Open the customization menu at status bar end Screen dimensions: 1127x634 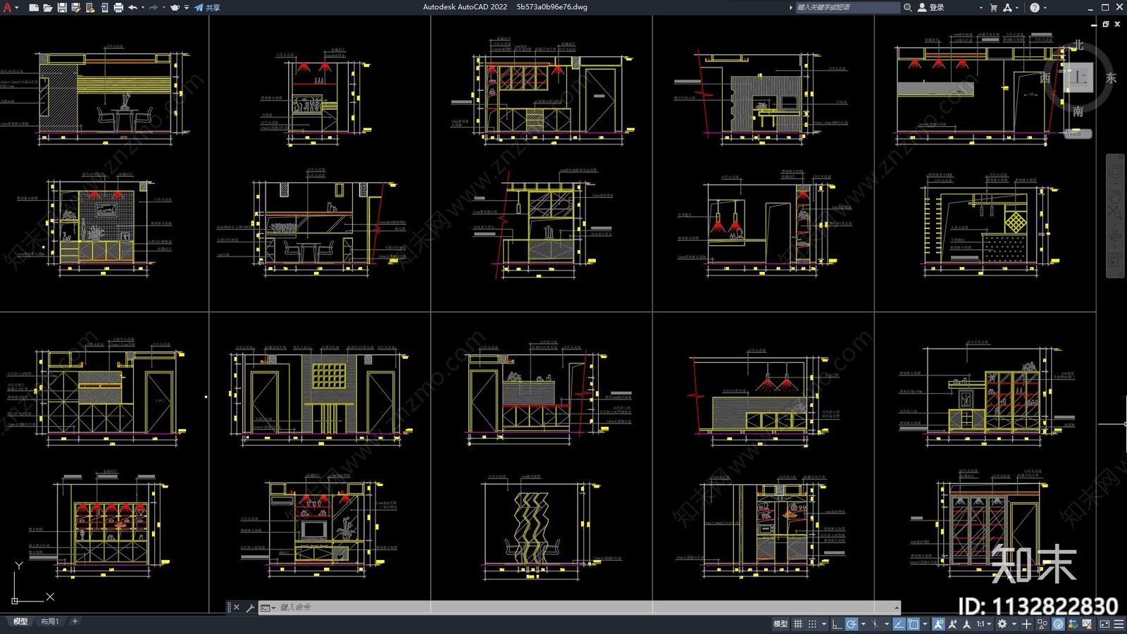pyautogui.click(x=1119, y=624)
